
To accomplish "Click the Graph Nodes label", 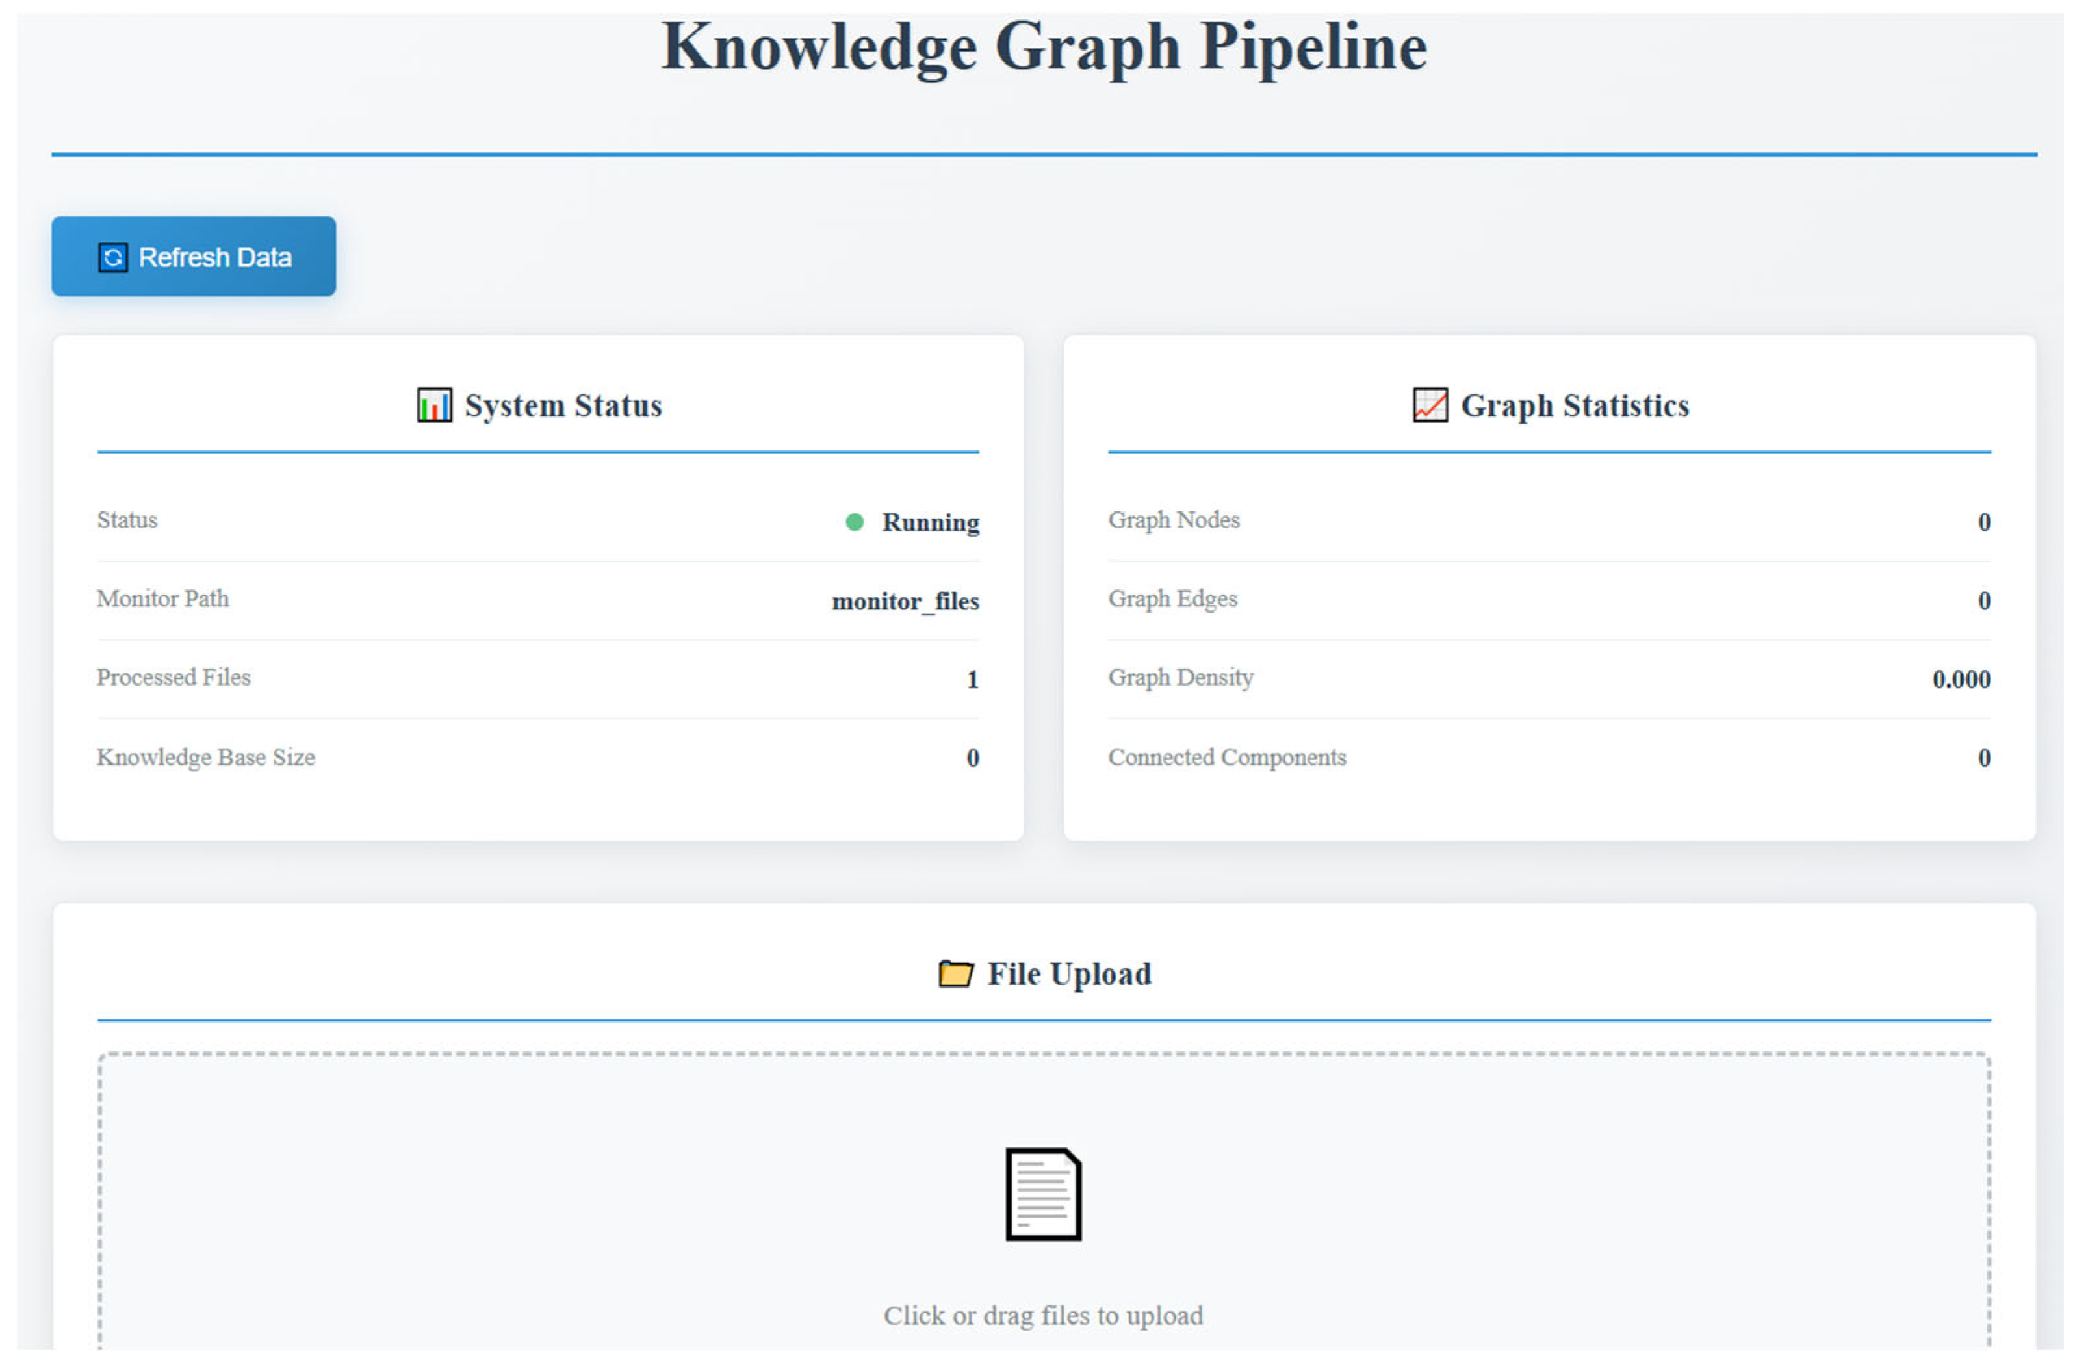I will coord(1174,520).
